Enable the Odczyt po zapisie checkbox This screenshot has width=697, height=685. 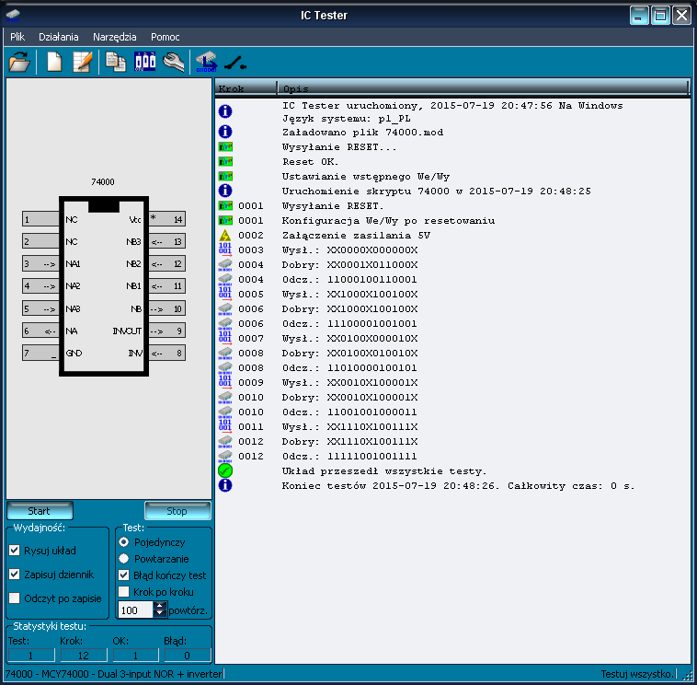pos(15,598)
